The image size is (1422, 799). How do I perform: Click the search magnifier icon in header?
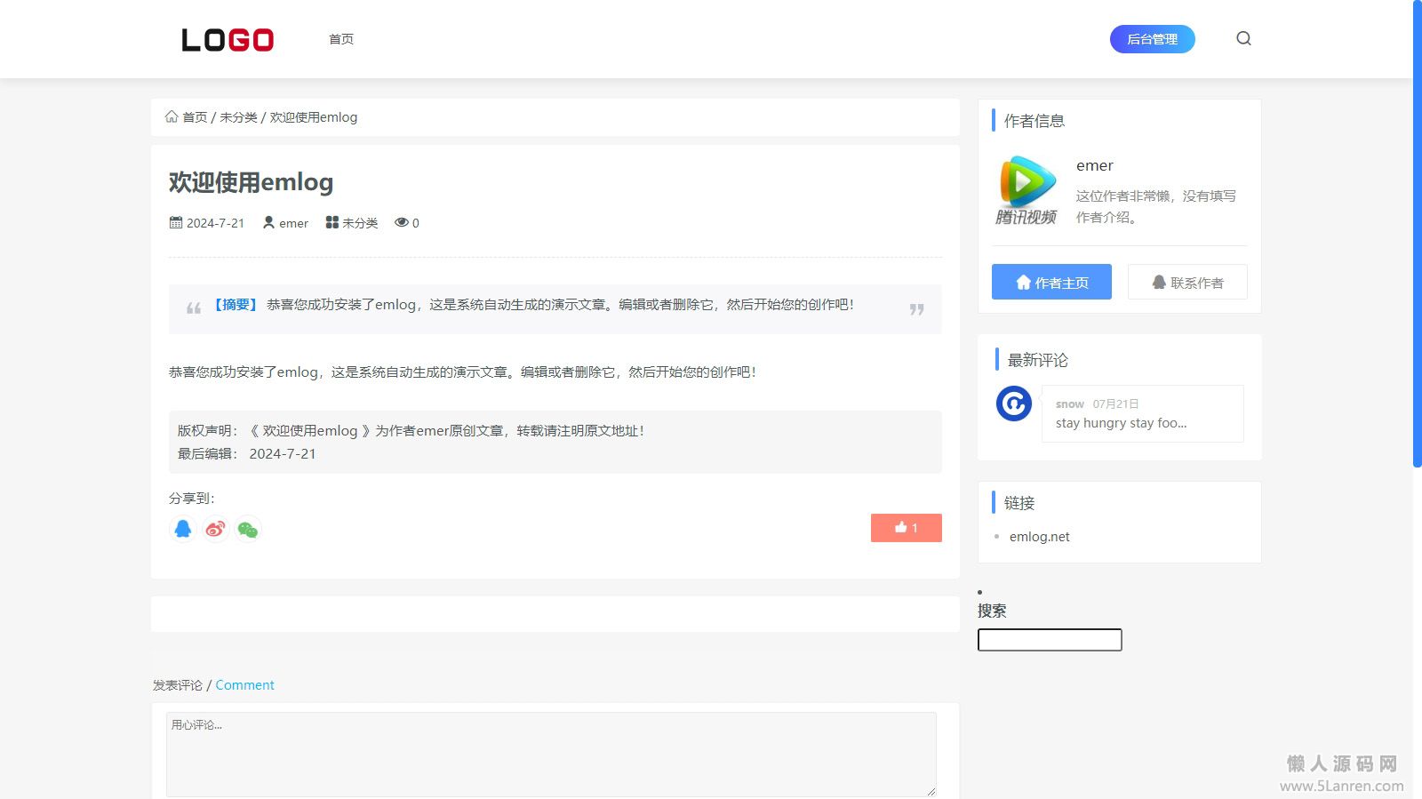pos(1243,38)
